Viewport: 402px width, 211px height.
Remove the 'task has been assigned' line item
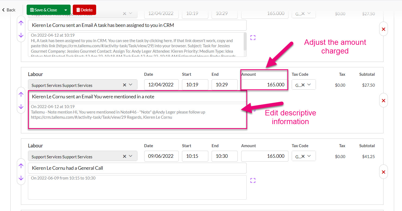(x=383, y=29)
